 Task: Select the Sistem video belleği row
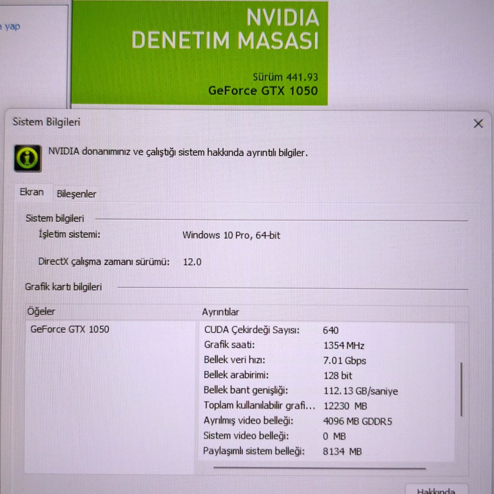[328, 436]
